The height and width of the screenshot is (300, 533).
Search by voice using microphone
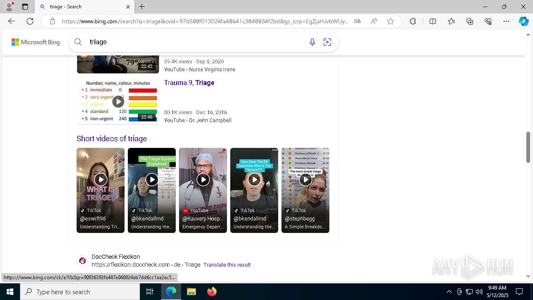(312, 42)
